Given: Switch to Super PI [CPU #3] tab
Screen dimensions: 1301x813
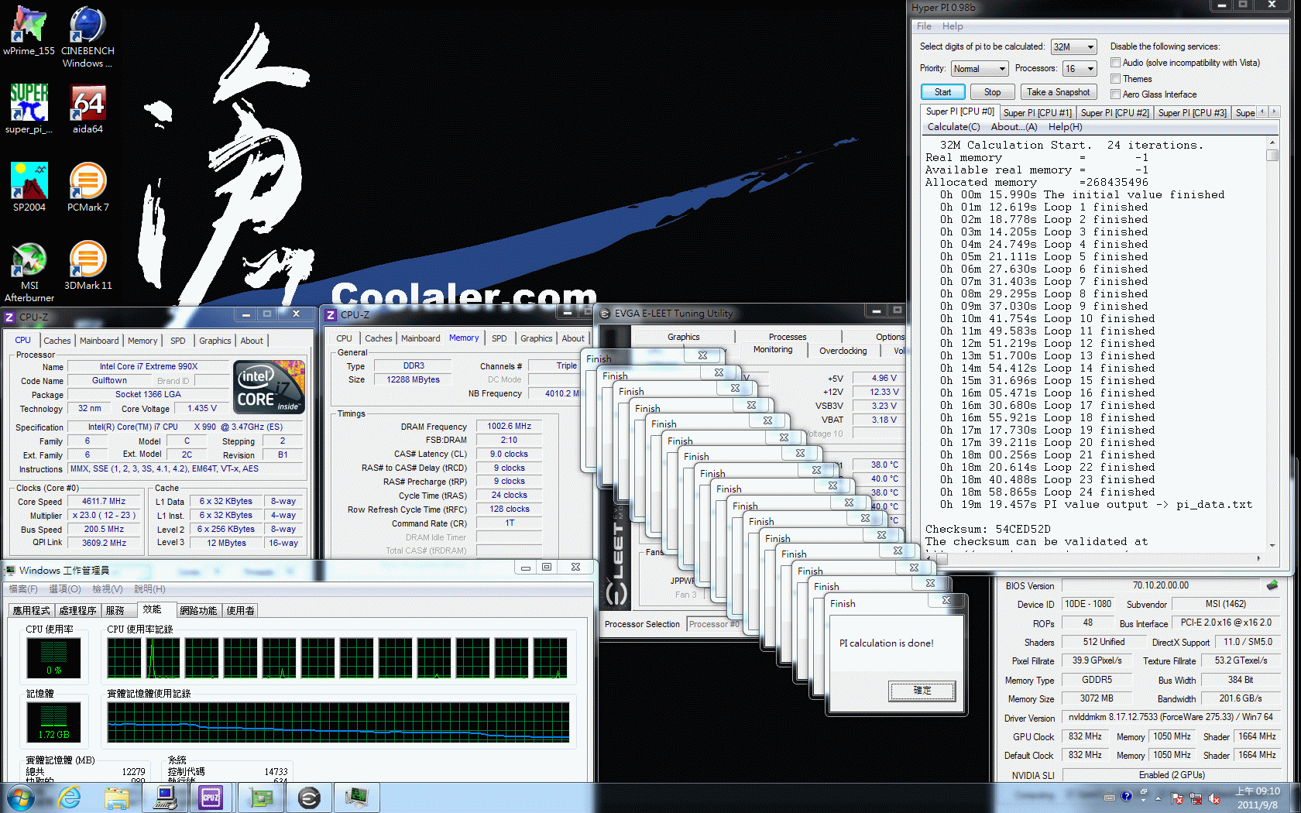Looking at the screenshot, I should [x=1192, y=113].
